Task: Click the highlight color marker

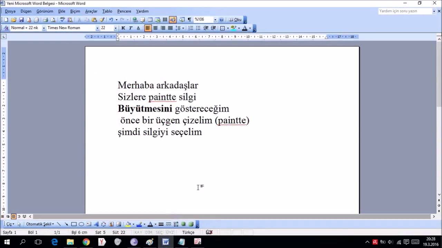Action: point(233,28)
